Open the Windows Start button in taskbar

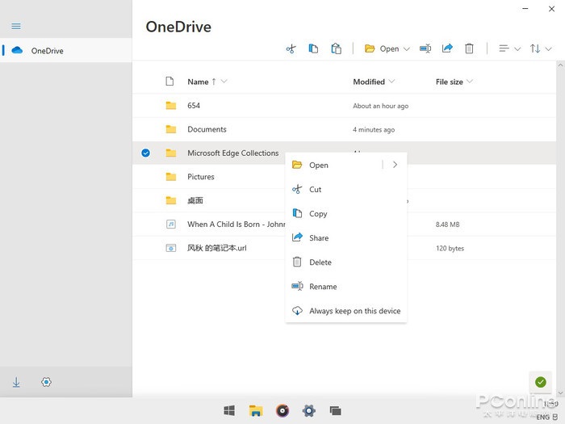(229, 410)
